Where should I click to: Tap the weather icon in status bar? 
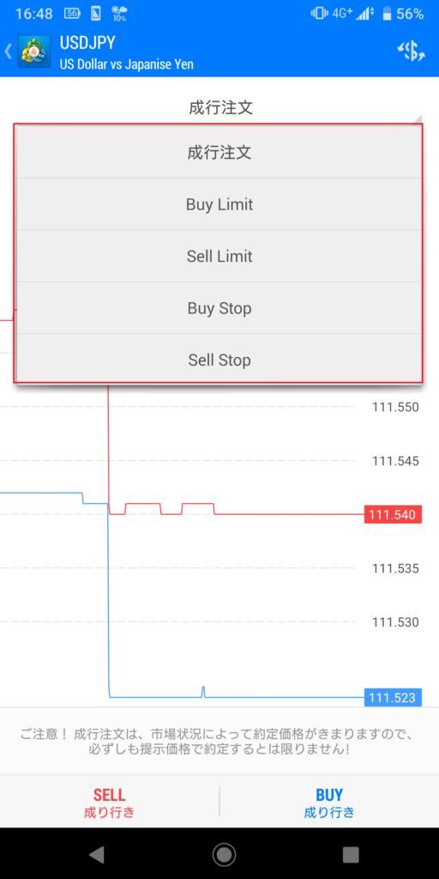[118, 14]
